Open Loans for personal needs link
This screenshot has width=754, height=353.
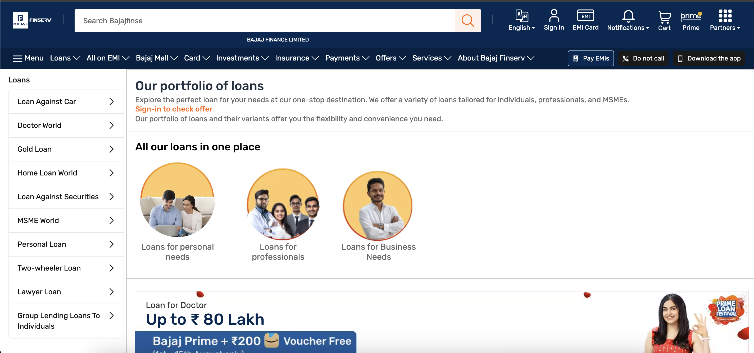(x=177, y=252)
